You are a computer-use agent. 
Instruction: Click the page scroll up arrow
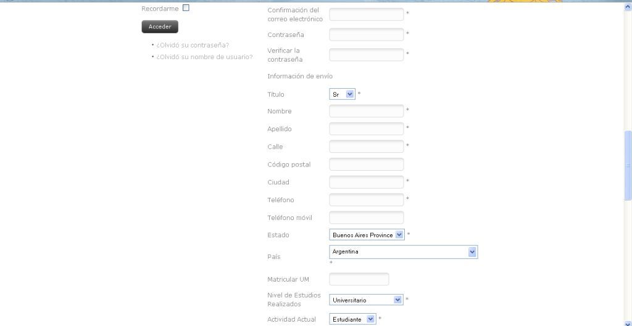[628, 6]
